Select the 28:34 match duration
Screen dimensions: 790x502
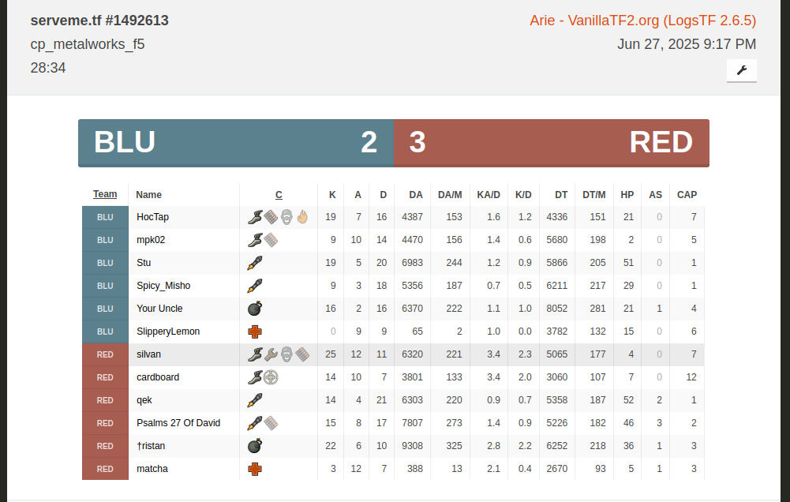pos(48,68)
